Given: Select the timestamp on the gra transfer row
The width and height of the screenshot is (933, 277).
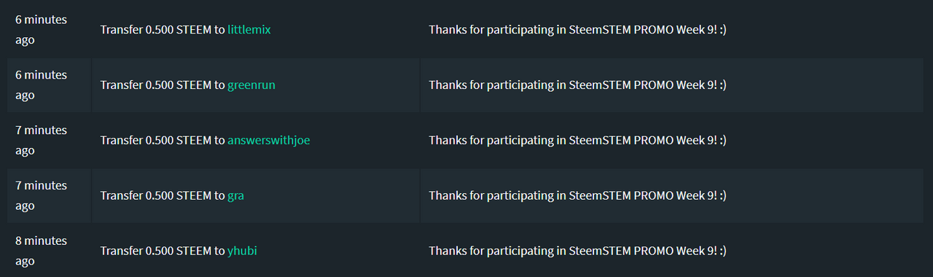Looking at the screenshot, I should coord(41,196).
